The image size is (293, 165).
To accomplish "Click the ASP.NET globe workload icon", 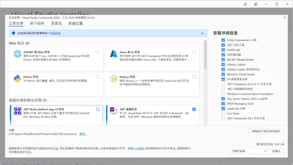I will pyautogui.click(x=17, y=54).
